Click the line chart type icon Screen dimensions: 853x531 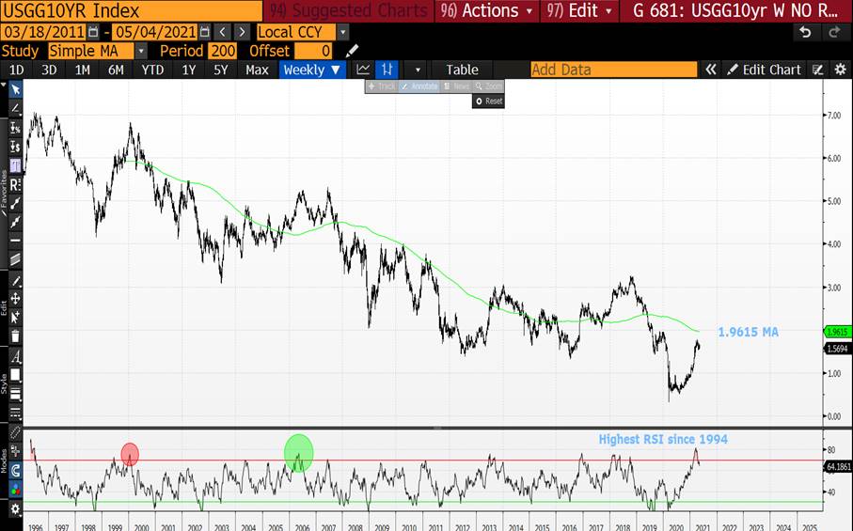point(363,70)
